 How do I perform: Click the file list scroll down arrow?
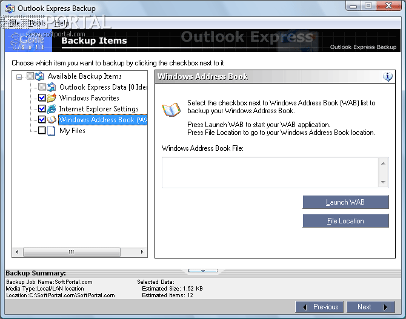[383, 182]
